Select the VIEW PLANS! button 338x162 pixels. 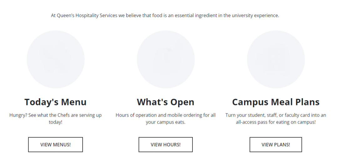(276, 144)
